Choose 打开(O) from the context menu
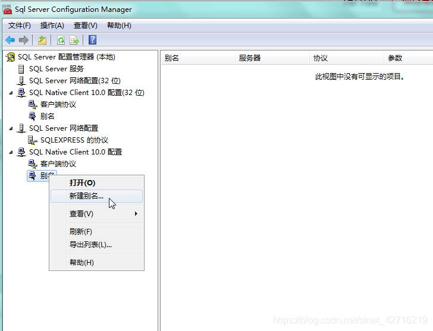The width and height of the screenshot is (433, 331). coord(96,183)
